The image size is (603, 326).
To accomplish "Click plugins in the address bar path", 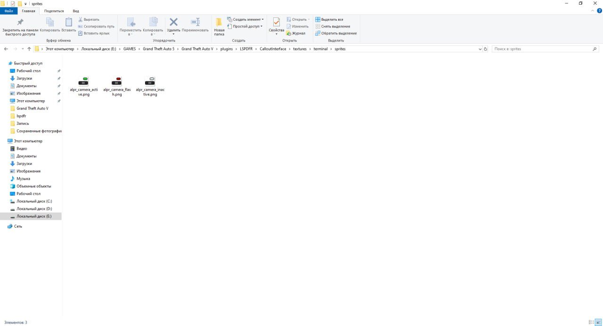I will point(227,49).
